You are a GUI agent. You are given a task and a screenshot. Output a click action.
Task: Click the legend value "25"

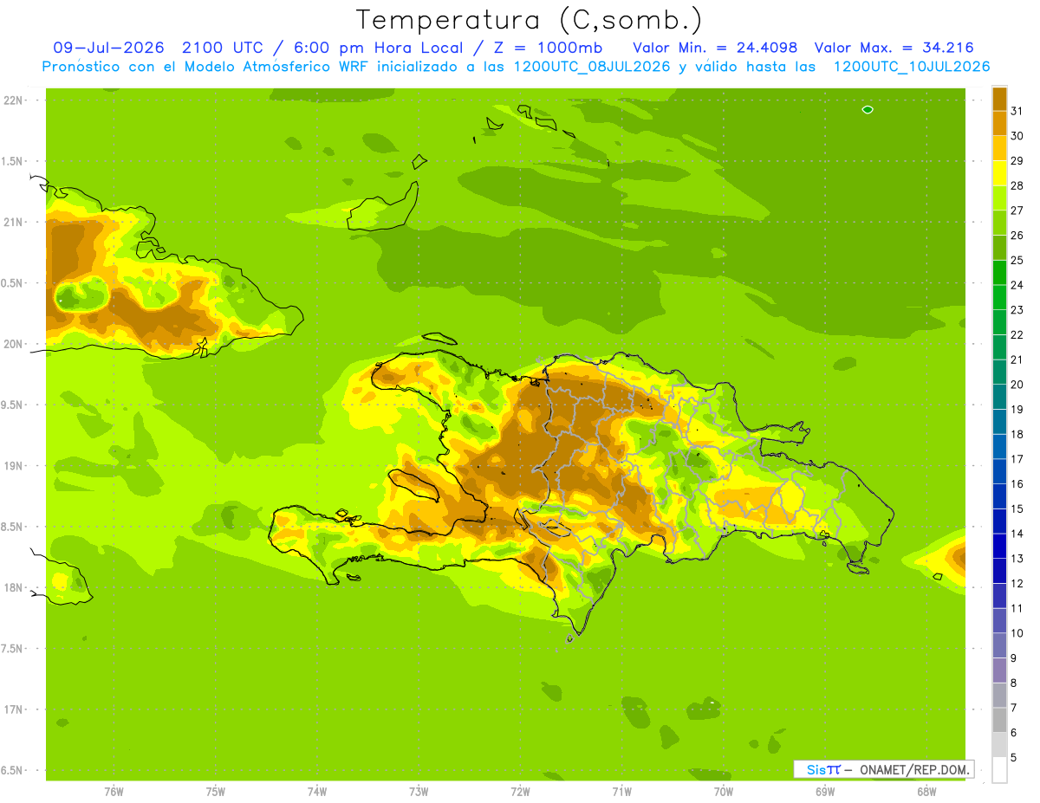coord(1017,260)
